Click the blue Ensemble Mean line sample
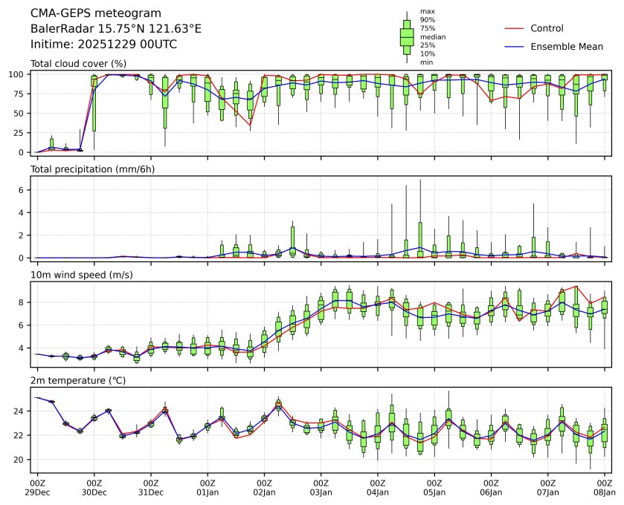The height and width of the screenshot is (505, 624). pyautogui.click(x=515, y=46)
